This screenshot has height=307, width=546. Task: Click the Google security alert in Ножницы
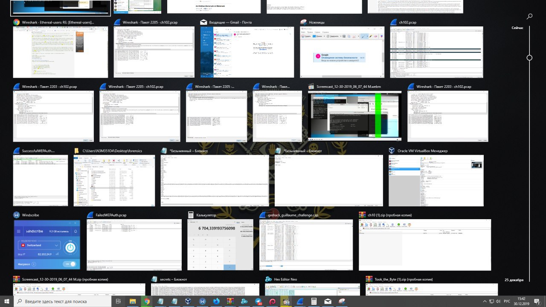coord(339,58)
